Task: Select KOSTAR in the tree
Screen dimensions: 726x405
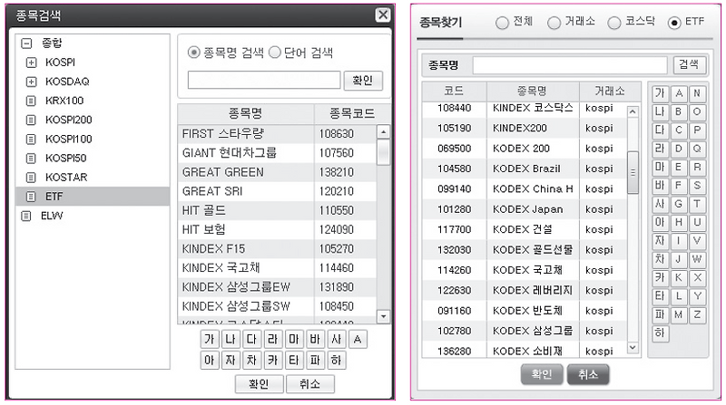Action: (x=66, y=178)
